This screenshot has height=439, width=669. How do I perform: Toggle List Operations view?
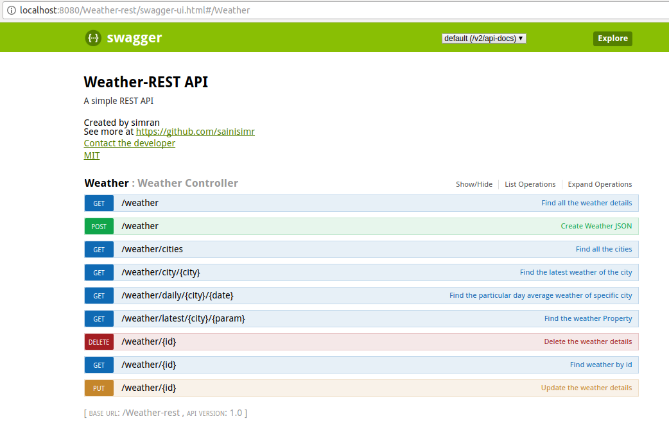pos(530,184)
